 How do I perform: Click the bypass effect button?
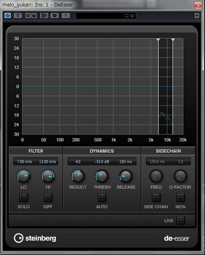point(18,15)
